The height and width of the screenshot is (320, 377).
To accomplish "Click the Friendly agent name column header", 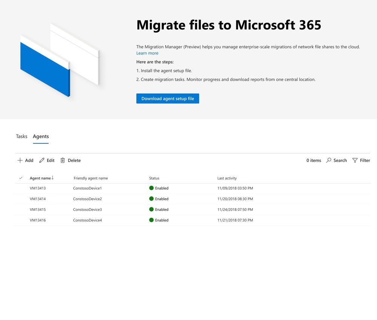I will [91, 178].
